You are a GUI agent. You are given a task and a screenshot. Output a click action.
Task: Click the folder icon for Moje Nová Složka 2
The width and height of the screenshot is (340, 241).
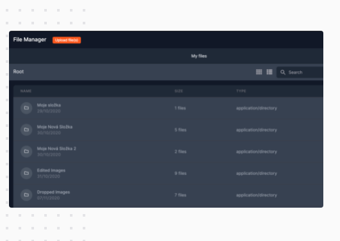(x=26, y=151)
